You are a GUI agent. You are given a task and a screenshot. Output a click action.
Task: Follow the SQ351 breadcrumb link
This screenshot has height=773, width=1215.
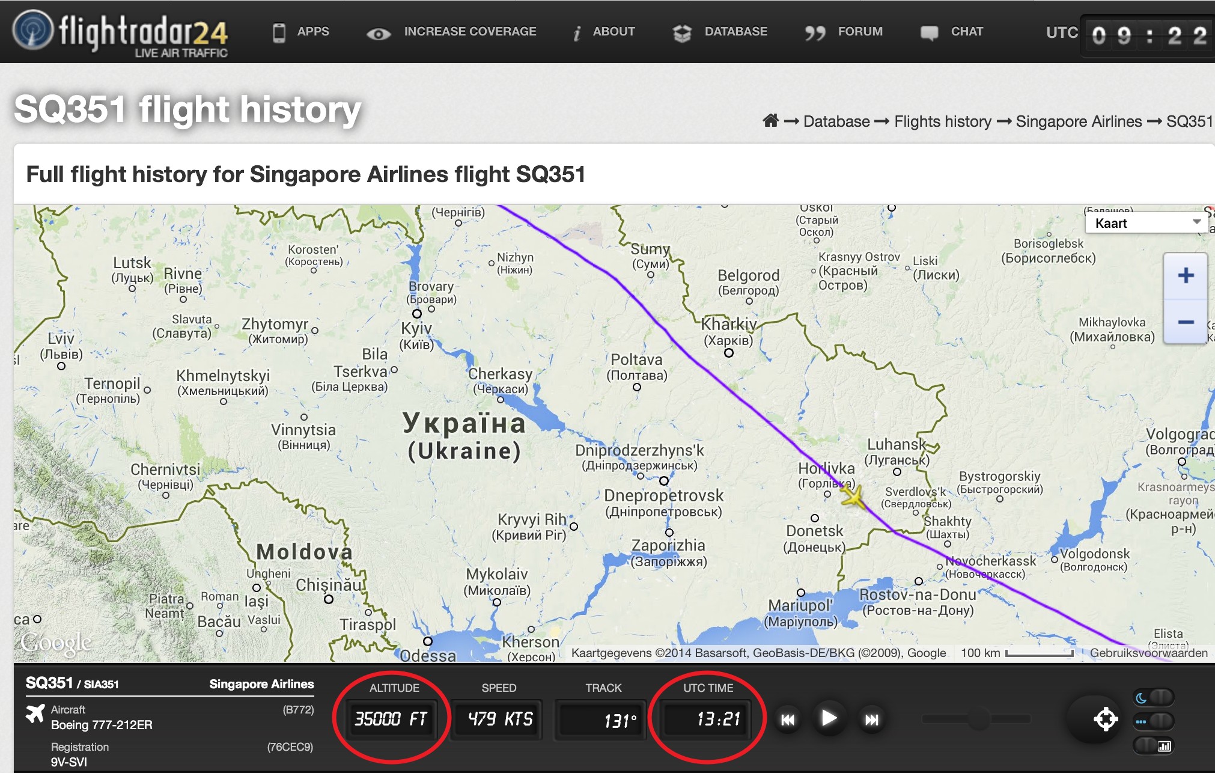pos(1190,121)
